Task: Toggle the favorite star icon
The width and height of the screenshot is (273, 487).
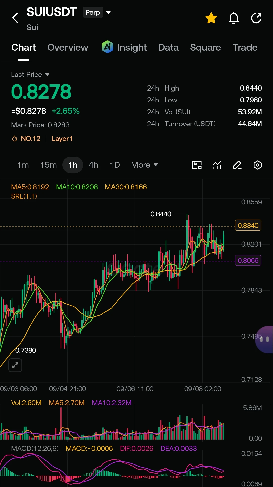Action: pos(211,18)
